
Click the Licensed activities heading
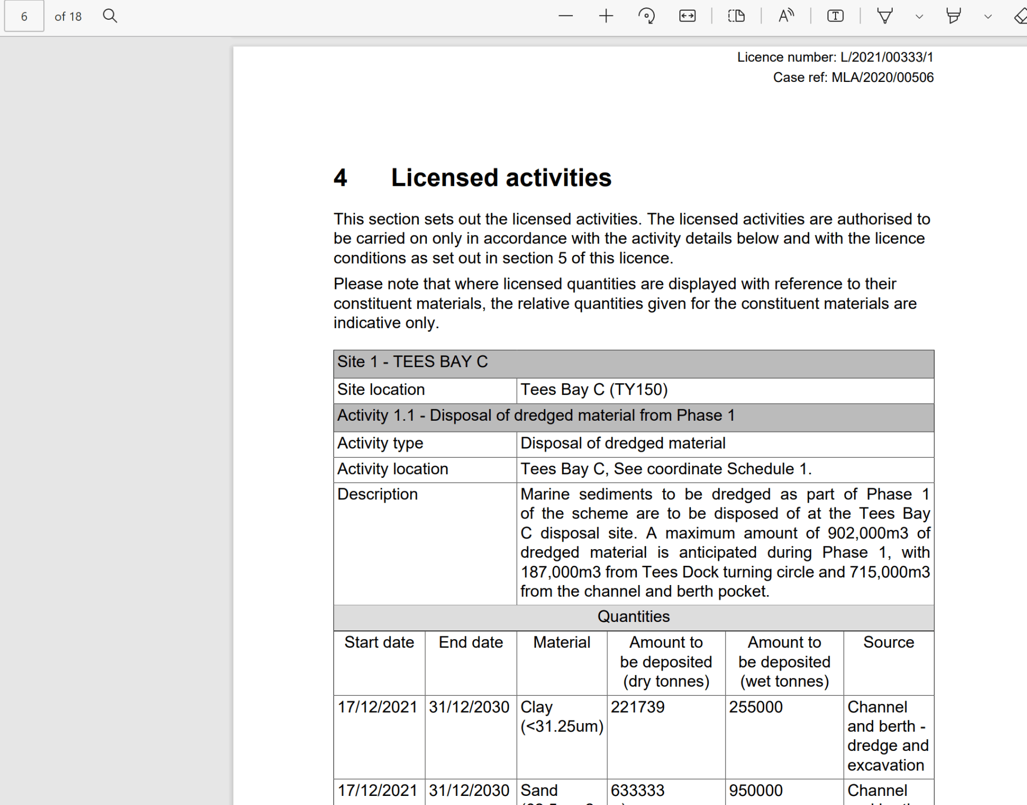[x=501, y=178]
